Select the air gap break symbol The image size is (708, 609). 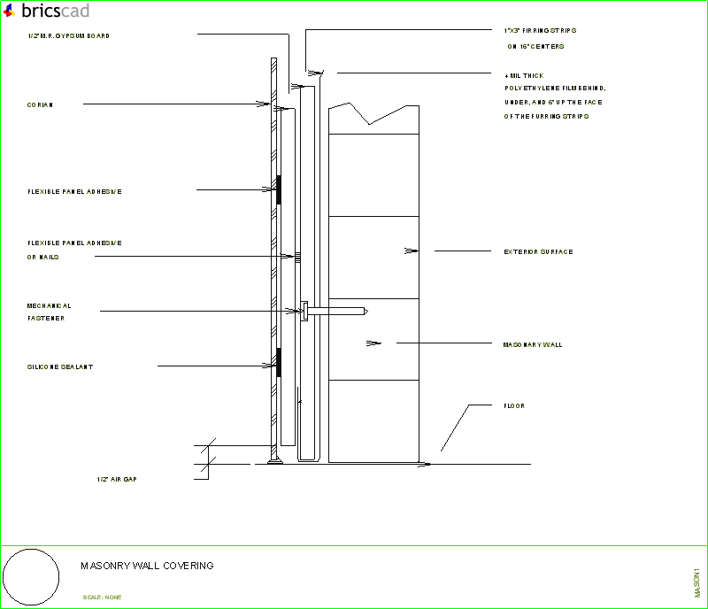[x=208, y=447]
